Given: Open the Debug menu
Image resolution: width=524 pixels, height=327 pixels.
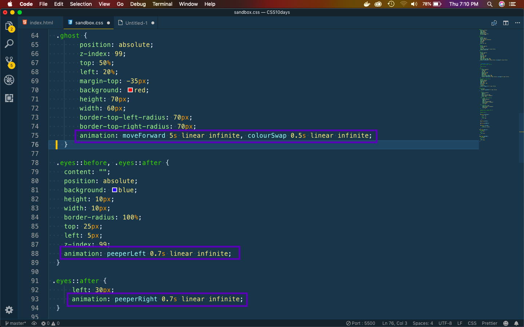Looking at the screenshot, I should point(138,4).
